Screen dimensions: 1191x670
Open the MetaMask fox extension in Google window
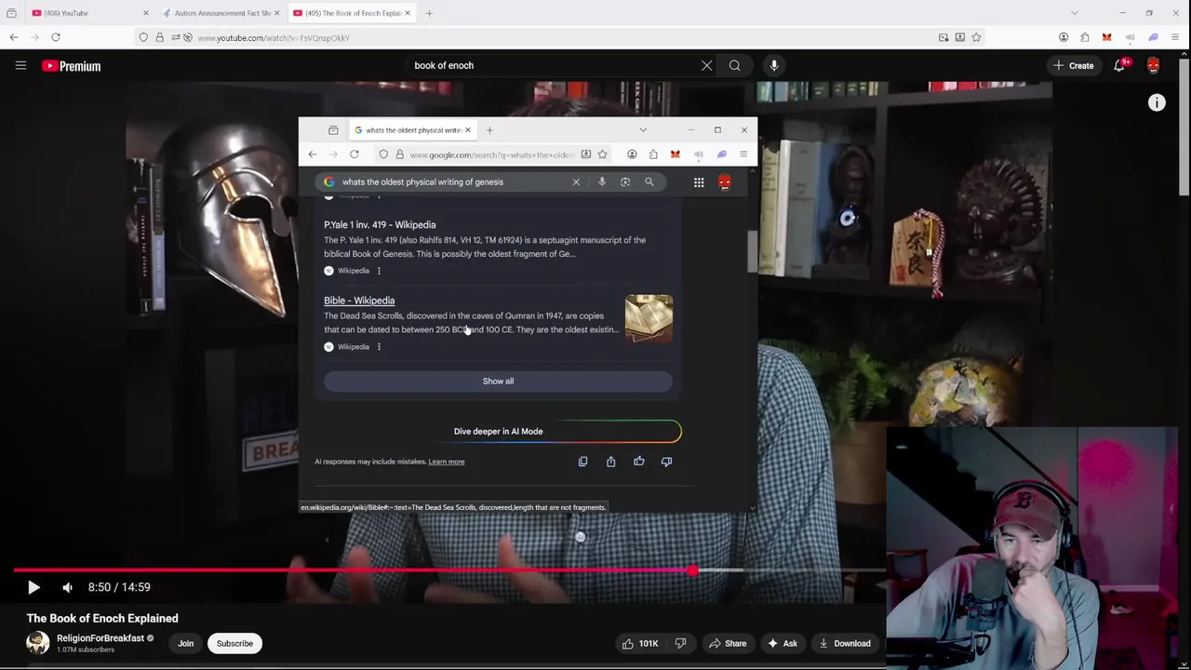click(676, 154)
